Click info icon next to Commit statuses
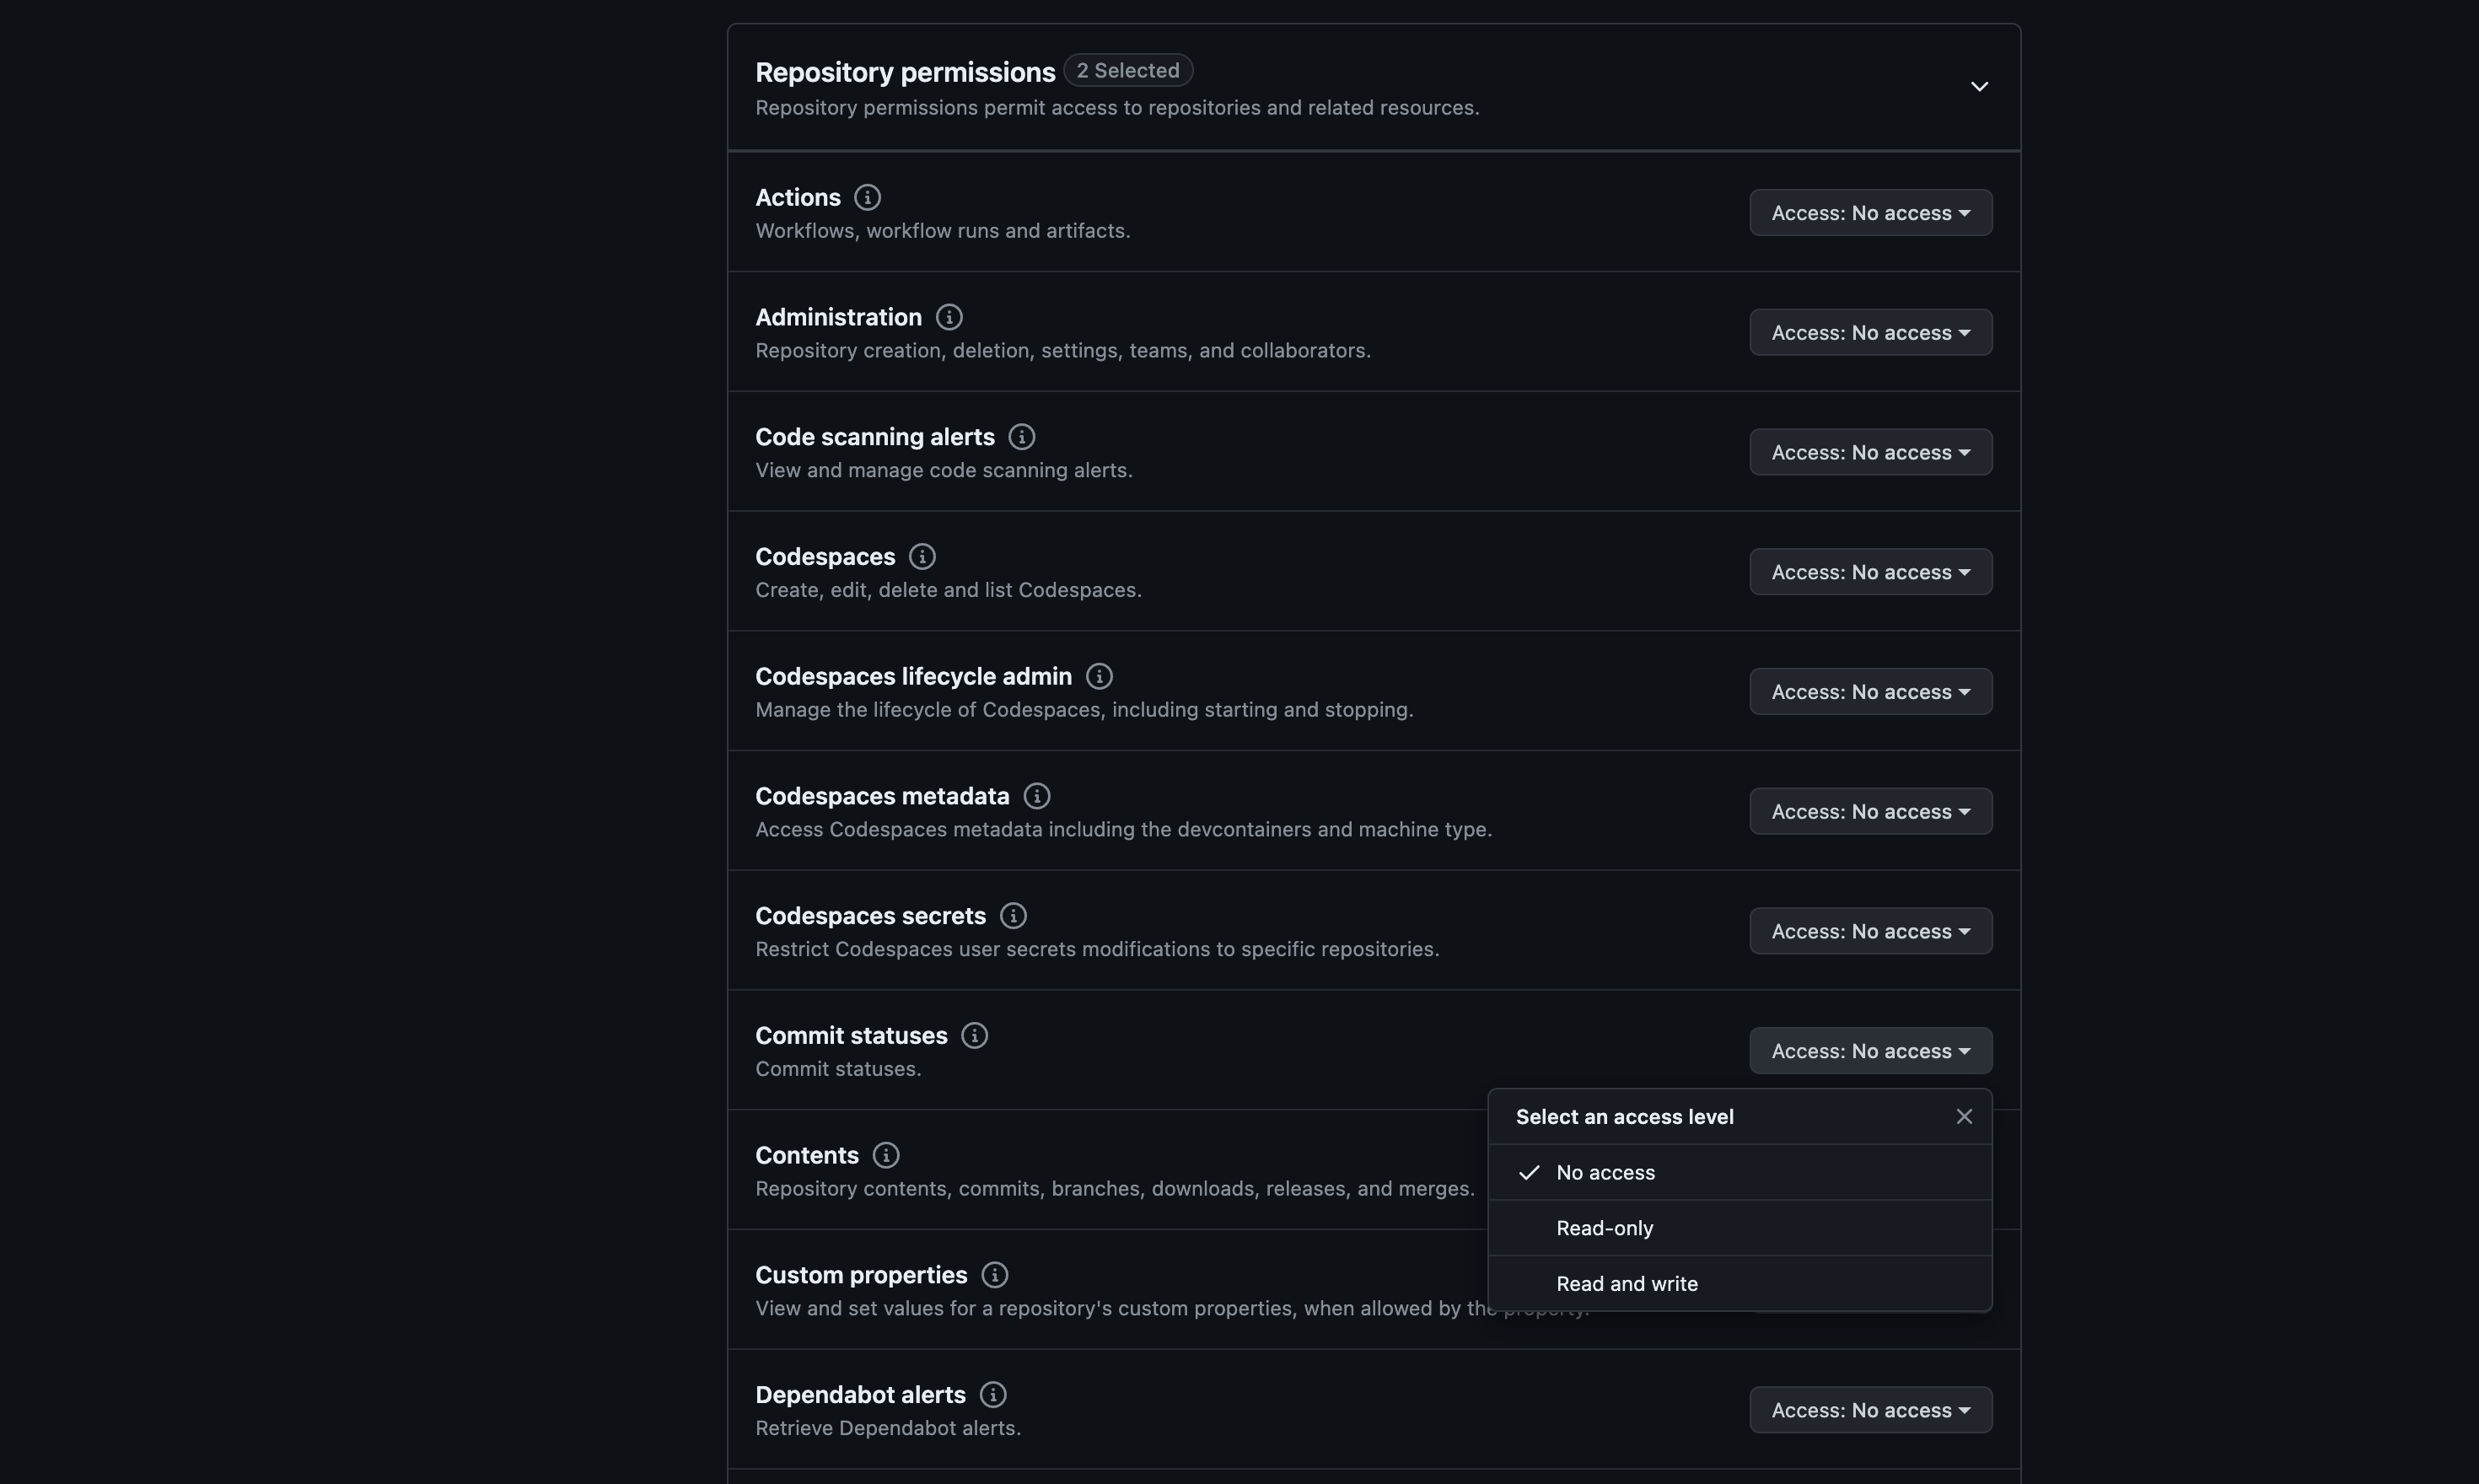 click(x=974, y=1035)
